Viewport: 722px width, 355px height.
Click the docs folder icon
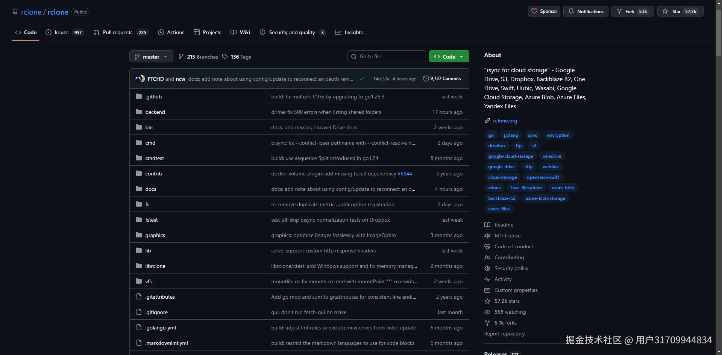(139, 189)
